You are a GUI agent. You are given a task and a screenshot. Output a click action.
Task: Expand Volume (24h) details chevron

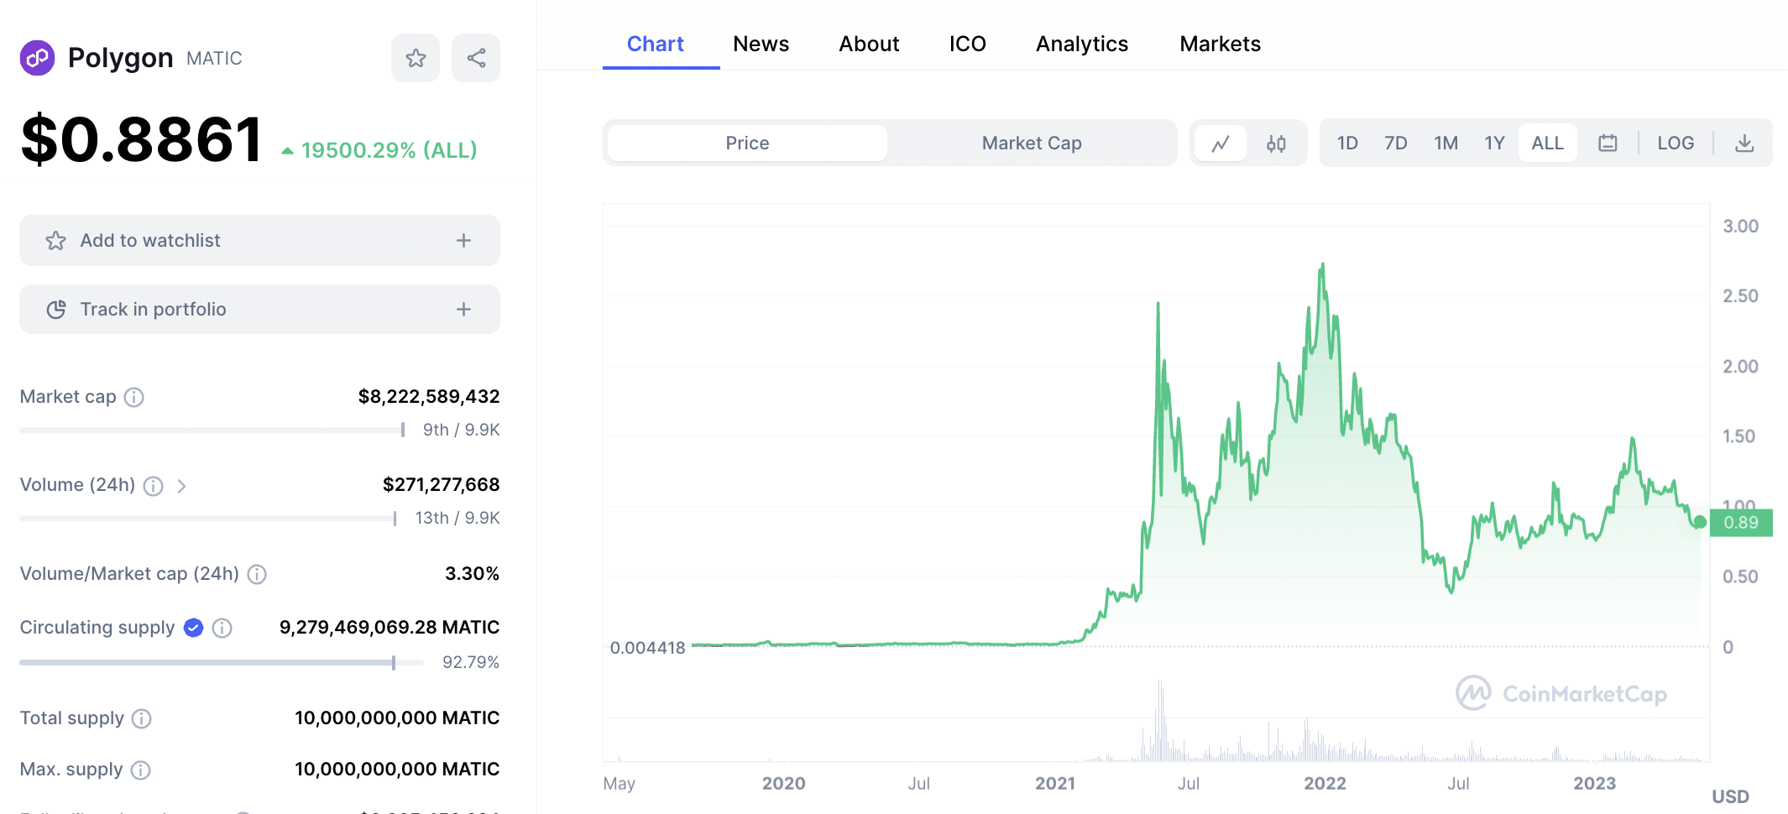(181, 486)
